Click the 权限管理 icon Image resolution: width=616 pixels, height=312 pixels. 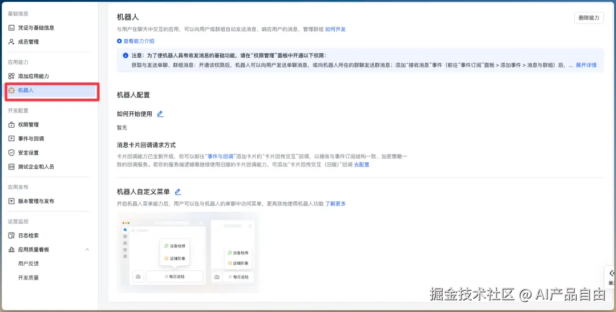coord(11,124)
